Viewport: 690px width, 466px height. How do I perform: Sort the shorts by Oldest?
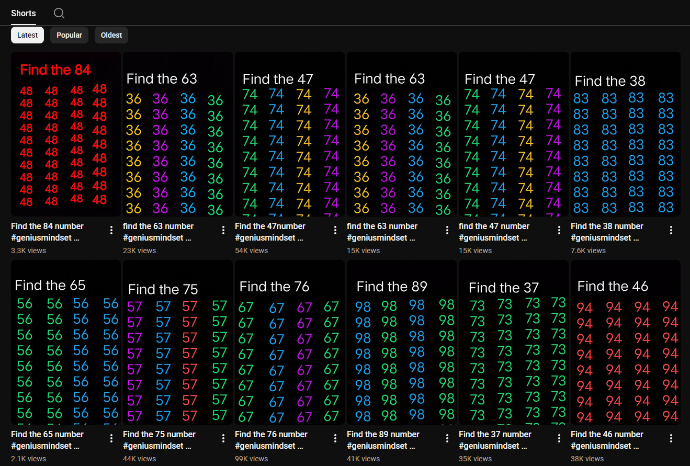[111, 35]
